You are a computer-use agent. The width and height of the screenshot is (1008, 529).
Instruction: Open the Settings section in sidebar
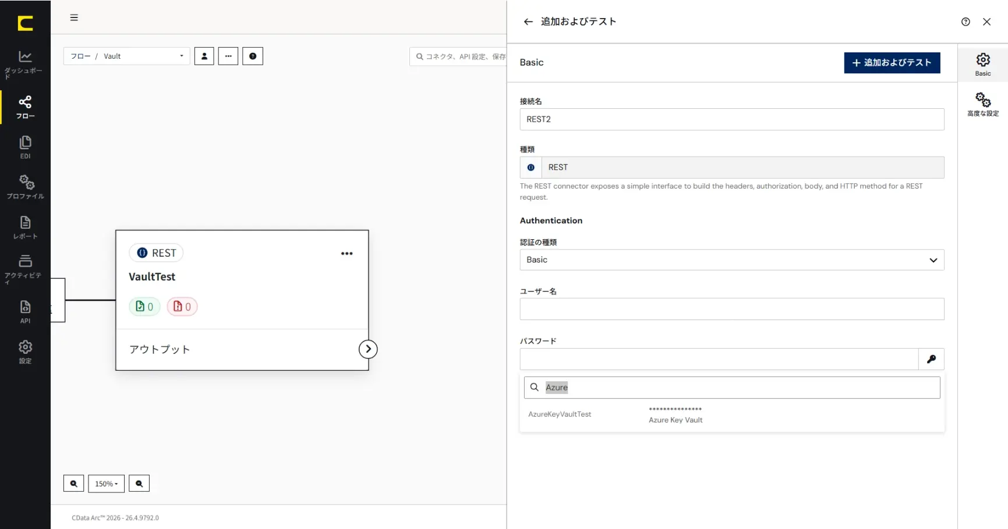click(25, 352)
